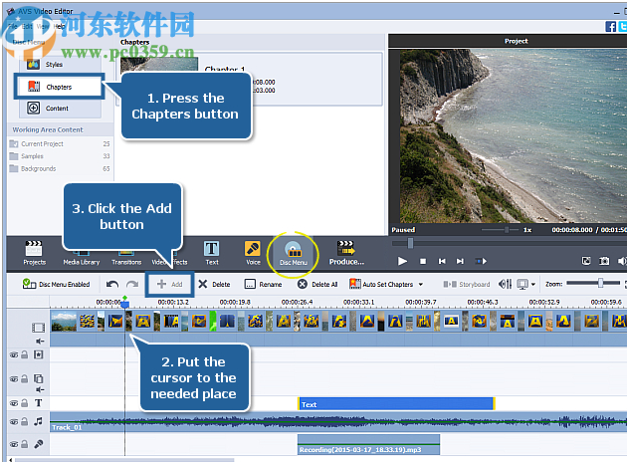Switch to Storyboard view

pos(467,284)
